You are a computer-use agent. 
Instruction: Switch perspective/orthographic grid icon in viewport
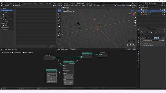pyautogui.click(x=135, y=26)
